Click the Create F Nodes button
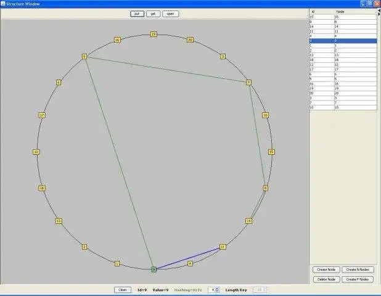The width and height of the screenshot is (381, 296). click(358, 279)
